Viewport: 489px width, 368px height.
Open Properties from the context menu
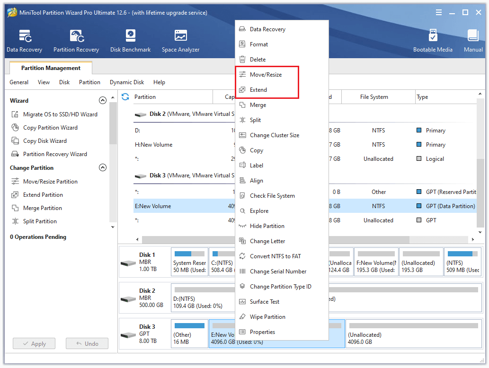(x=282, y=332)
